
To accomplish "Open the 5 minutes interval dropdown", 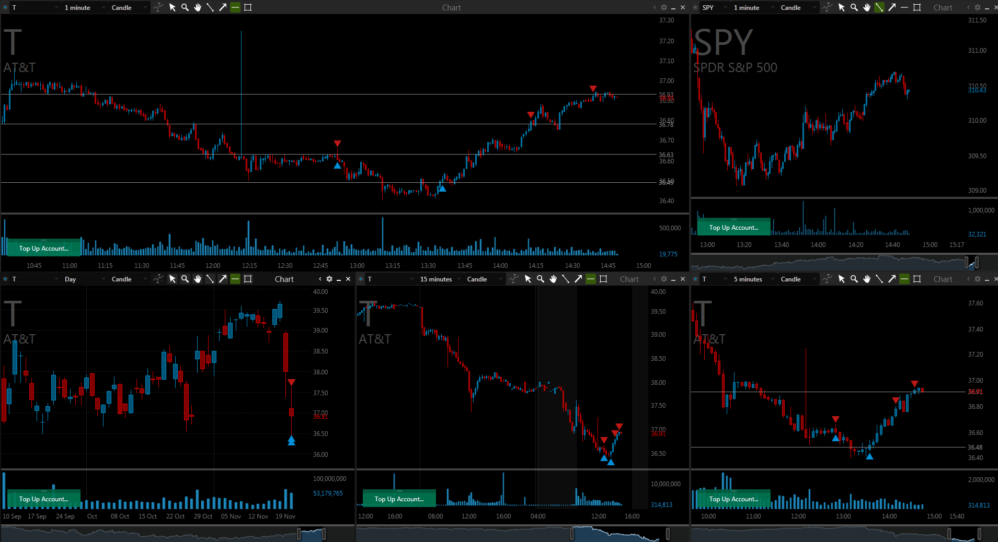I will coord(753,279).
